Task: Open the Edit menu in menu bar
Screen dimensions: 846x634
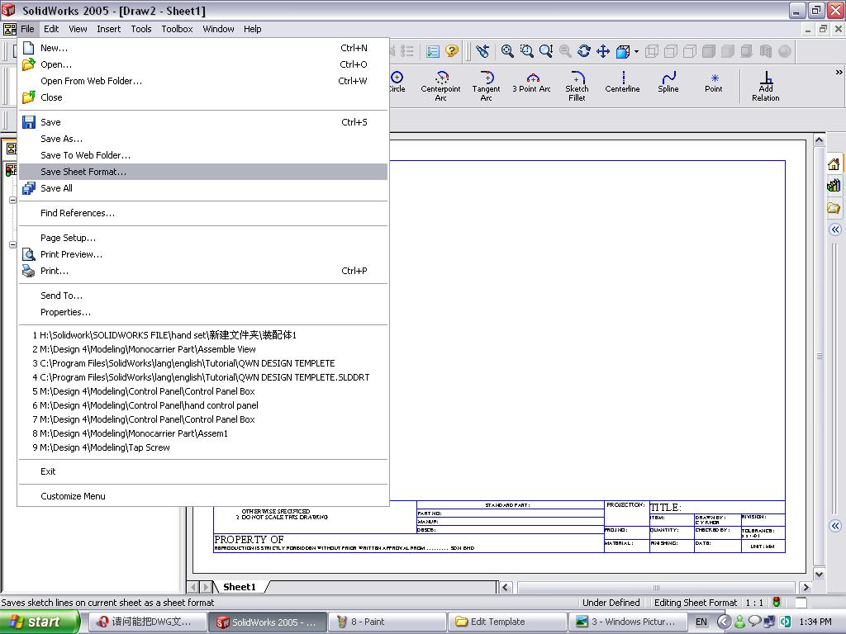Action: [51, 29]
